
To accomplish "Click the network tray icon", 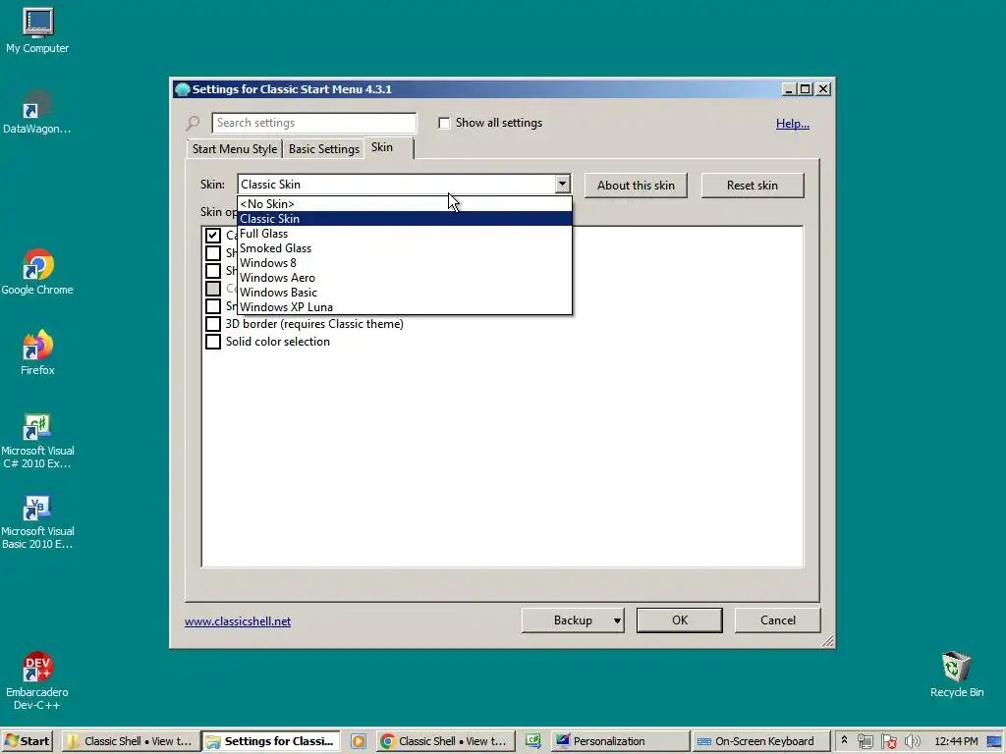I will [x=865, y=741].
